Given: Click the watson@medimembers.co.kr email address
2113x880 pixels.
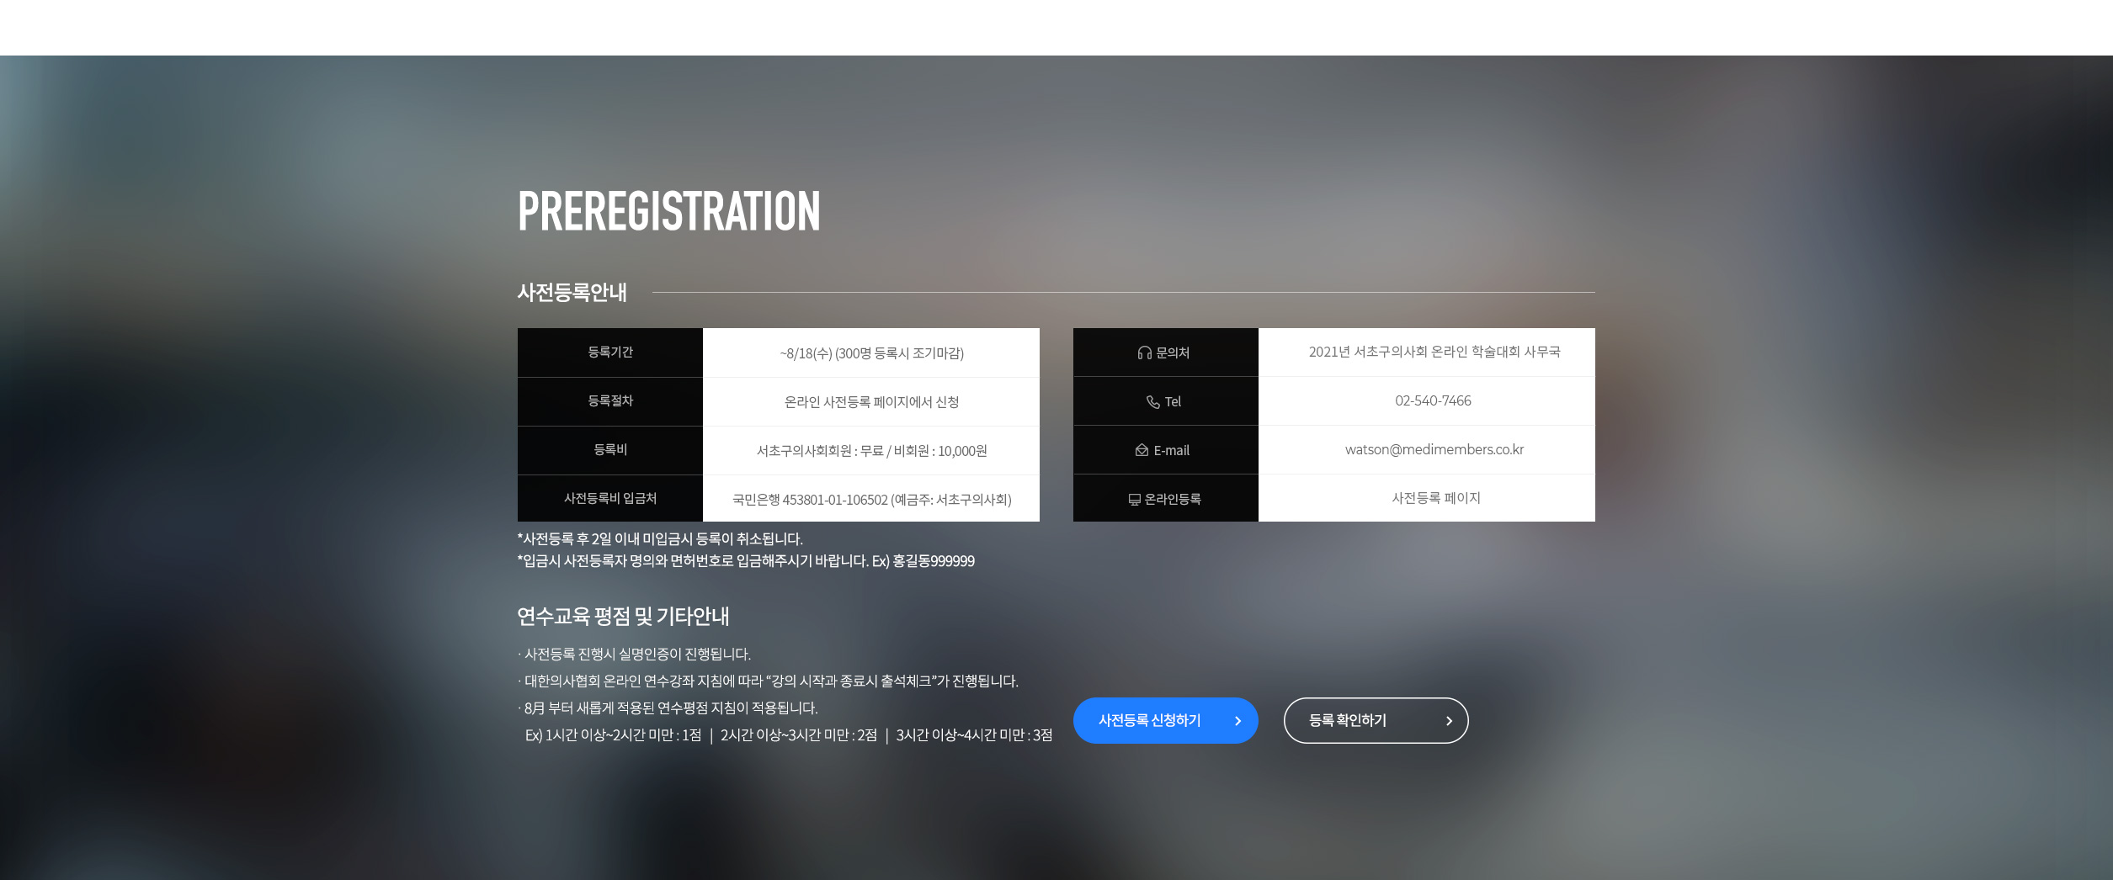Looking at the screenshot, I should click(1434, 449).
